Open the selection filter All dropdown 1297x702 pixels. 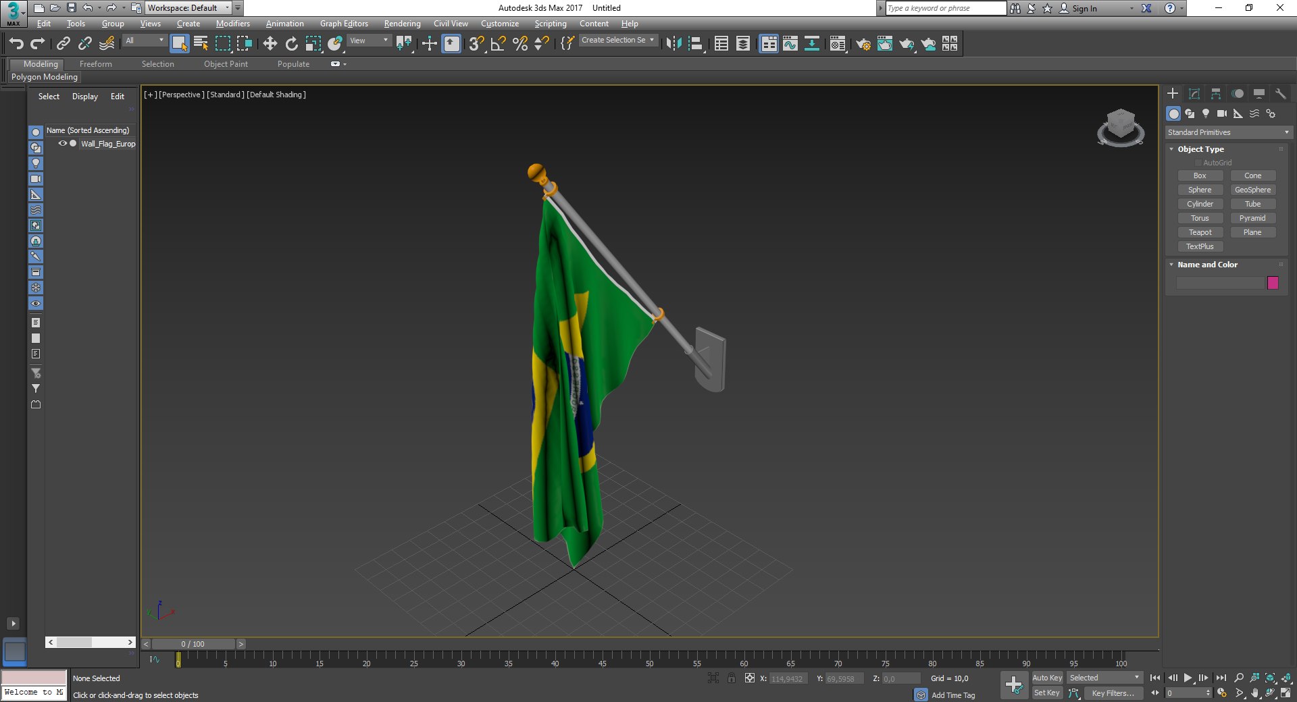(145, 40)
